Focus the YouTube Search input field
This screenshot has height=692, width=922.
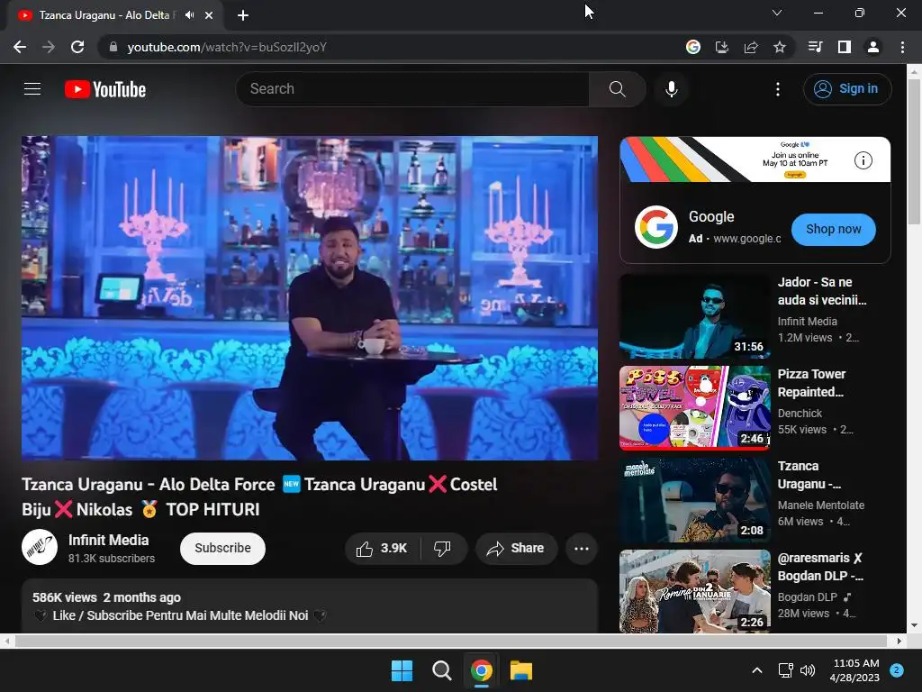(x=413, y=89)
